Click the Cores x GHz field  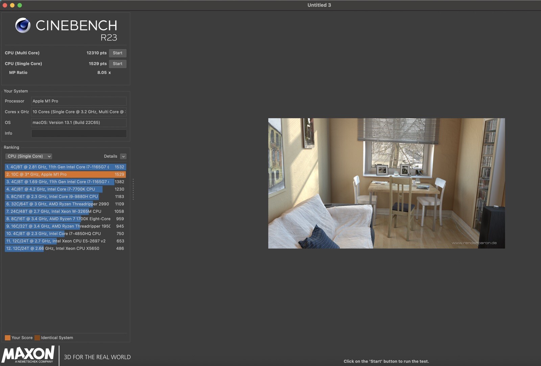click(x=79, y=112)
